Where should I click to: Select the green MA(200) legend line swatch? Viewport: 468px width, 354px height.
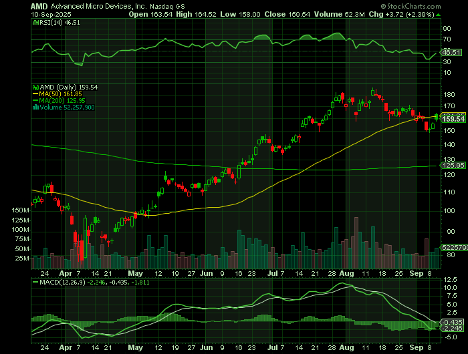[35, 101]
